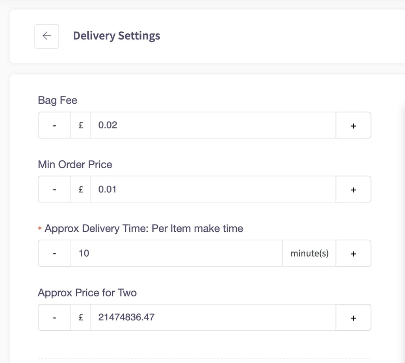Click the back arrow to leave Delivery Settings
Screen dimensions: 405x363
pos(46,36)
